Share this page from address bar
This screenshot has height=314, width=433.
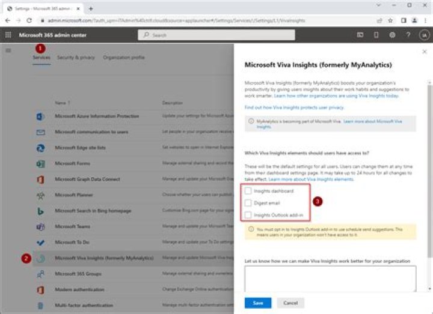[x=379, y=20]
